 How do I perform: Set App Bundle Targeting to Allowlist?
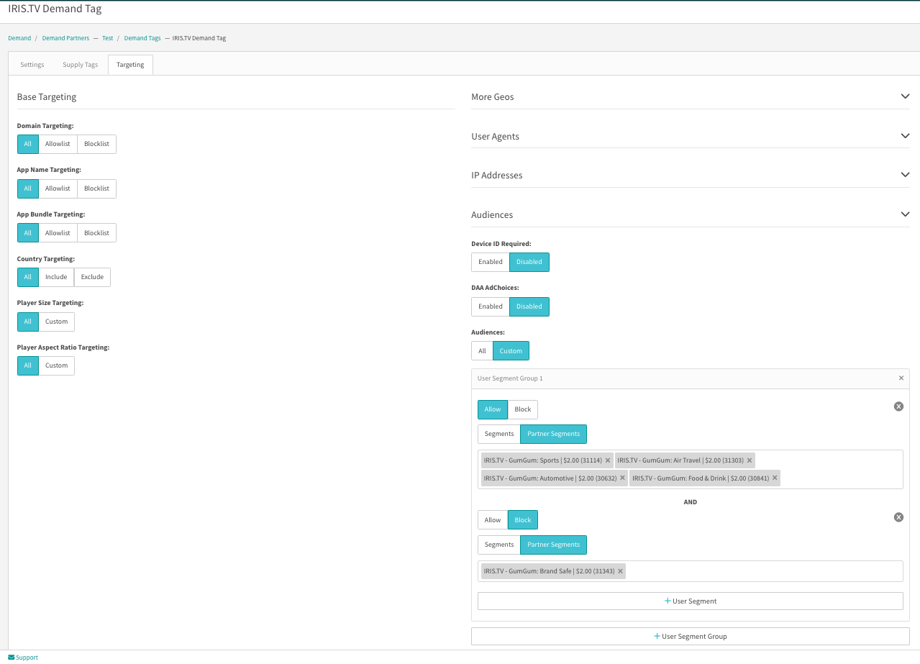coord(58,233)
